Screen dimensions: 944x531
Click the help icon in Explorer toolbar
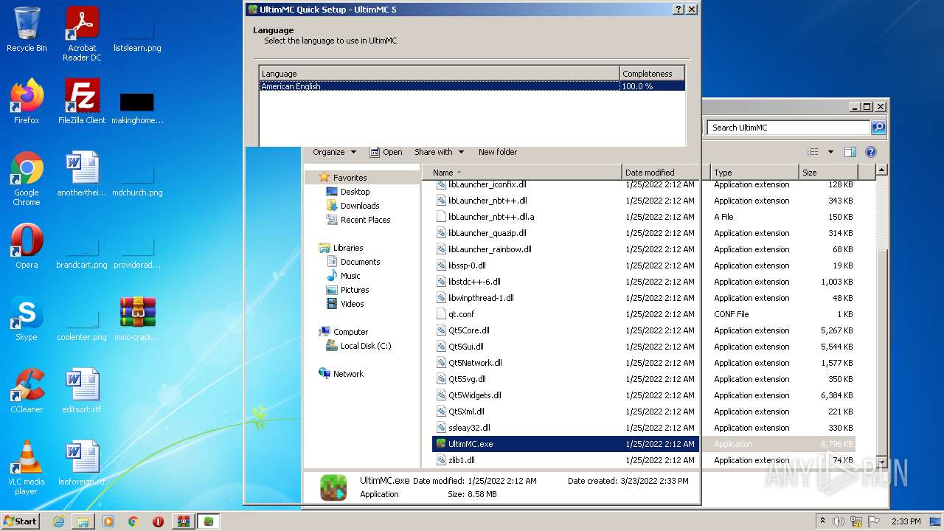point(870,152)
